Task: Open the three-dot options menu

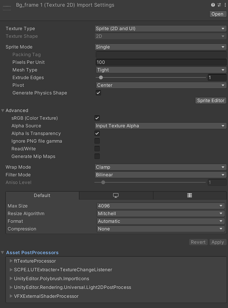Action: 225,5
